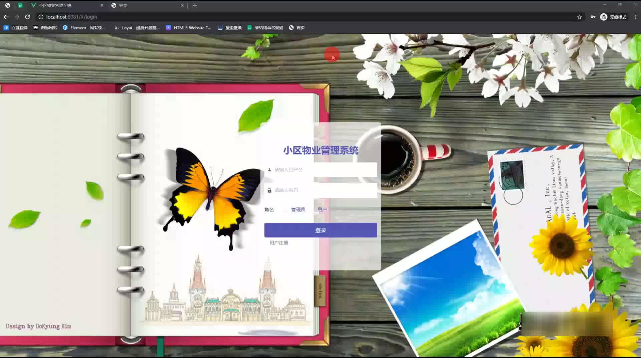Click the localhost address bar
Viewport: 641px width, 358px height.
click(300, 17)
